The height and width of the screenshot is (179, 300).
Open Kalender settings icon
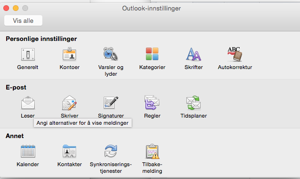click(28, 151)
